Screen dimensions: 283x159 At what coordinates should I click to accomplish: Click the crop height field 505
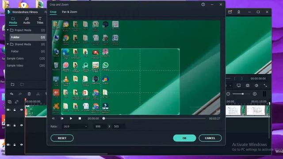click(x=119, y=126)
